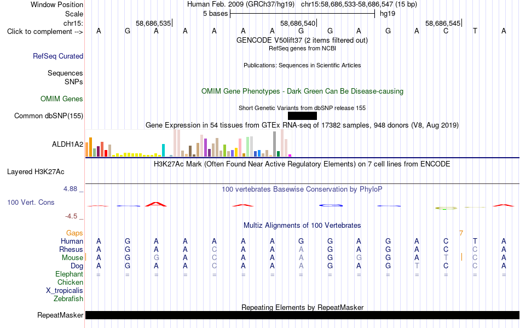520x328 pixels.
Task: Click the purple bar in GTEx chart
Action: (x=206, y=148)
